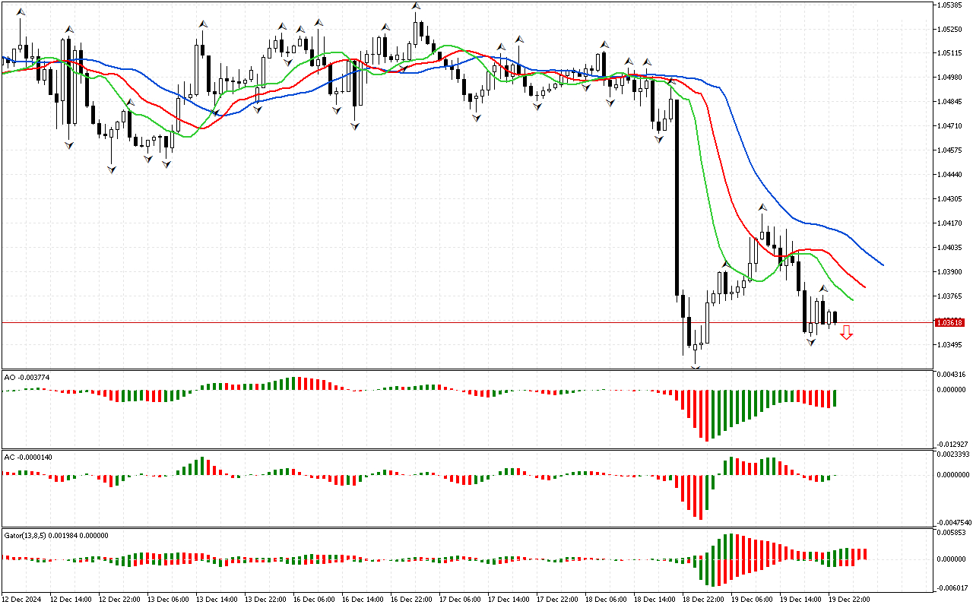Click the 16 Dec 22:00 time label
This screenshot has width=973, height=608.
tap(411, 600)
